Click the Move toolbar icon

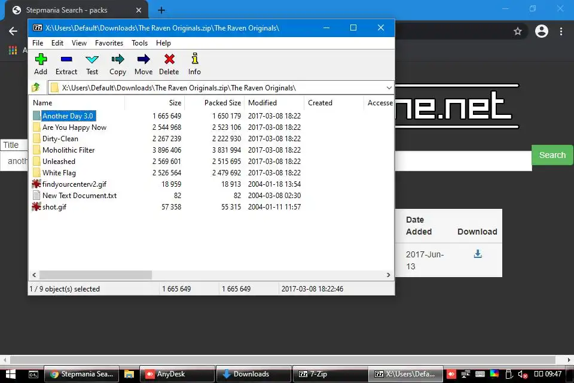pyautogui.click(x=143, y=59)
